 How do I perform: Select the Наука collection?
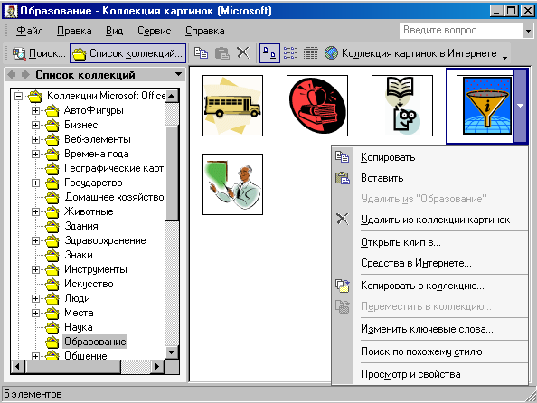click(x=79, y=327)
